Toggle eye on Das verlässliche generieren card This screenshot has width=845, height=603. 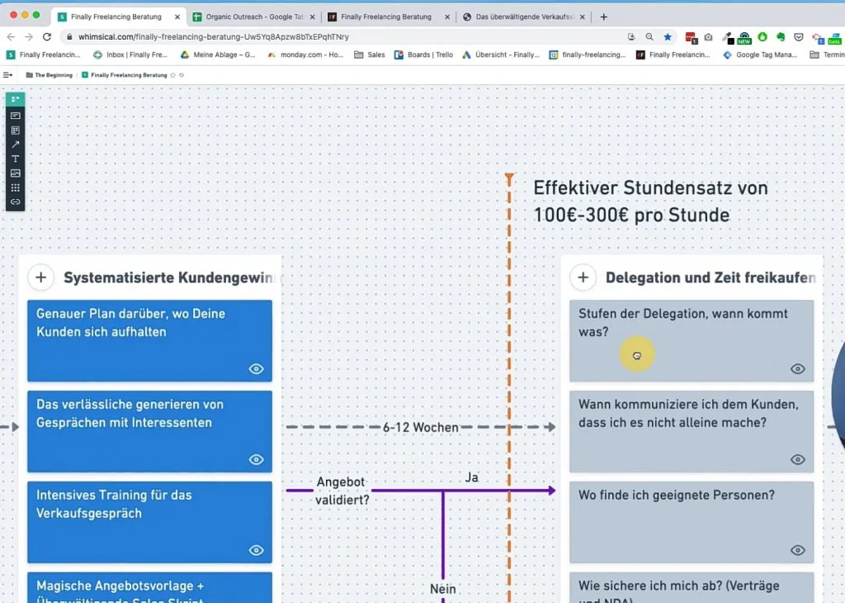(256, 459)
